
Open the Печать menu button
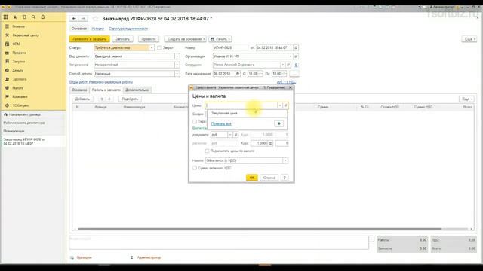click(x=220, y=39)
